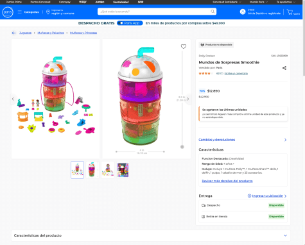
Task: Show previous product image with left arrow
Action: pos(13,99)
